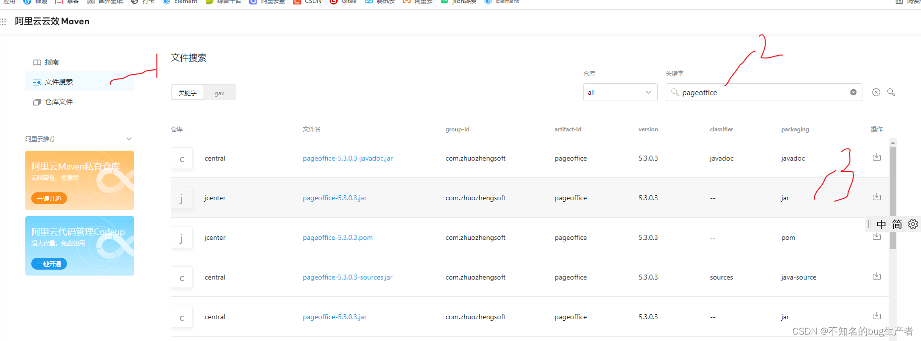Click the 文件搜索 search-list icon
921x341 pixels.
(37, 82)
